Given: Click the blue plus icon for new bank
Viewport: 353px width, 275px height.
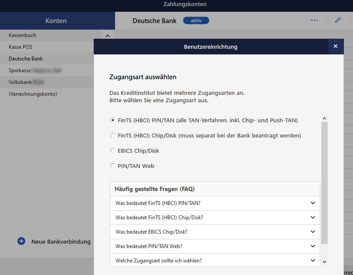Looking at the screenshot, I should pyautogui.click(x=21, y=241).
